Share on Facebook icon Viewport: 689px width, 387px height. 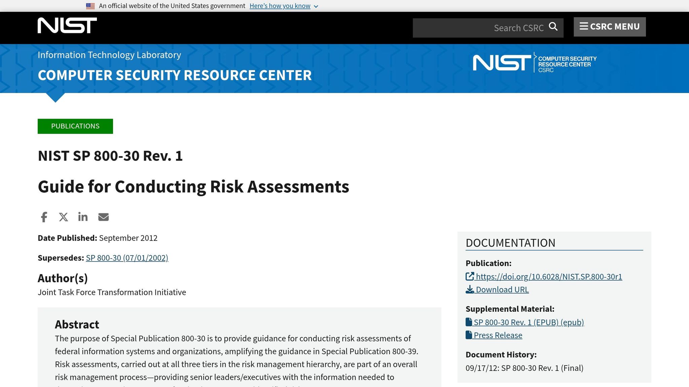tap(44, 217)
